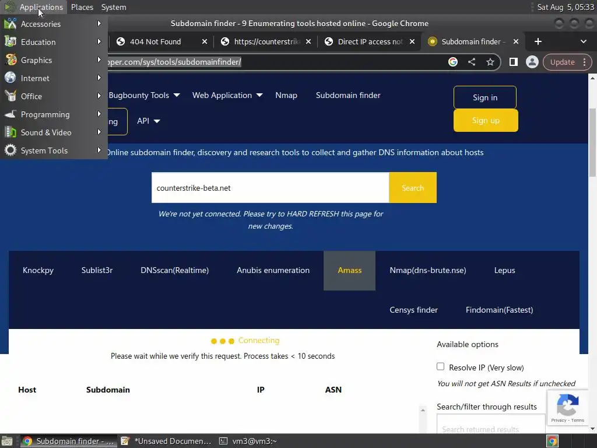
Task: Open the reCAPTCHA Privacy link
Action: click(559, 420)
